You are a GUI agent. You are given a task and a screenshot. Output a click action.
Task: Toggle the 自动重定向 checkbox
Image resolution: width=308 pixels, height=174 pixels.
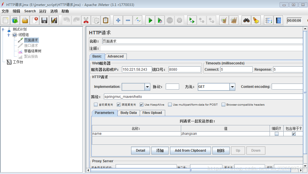coord(96,105)
